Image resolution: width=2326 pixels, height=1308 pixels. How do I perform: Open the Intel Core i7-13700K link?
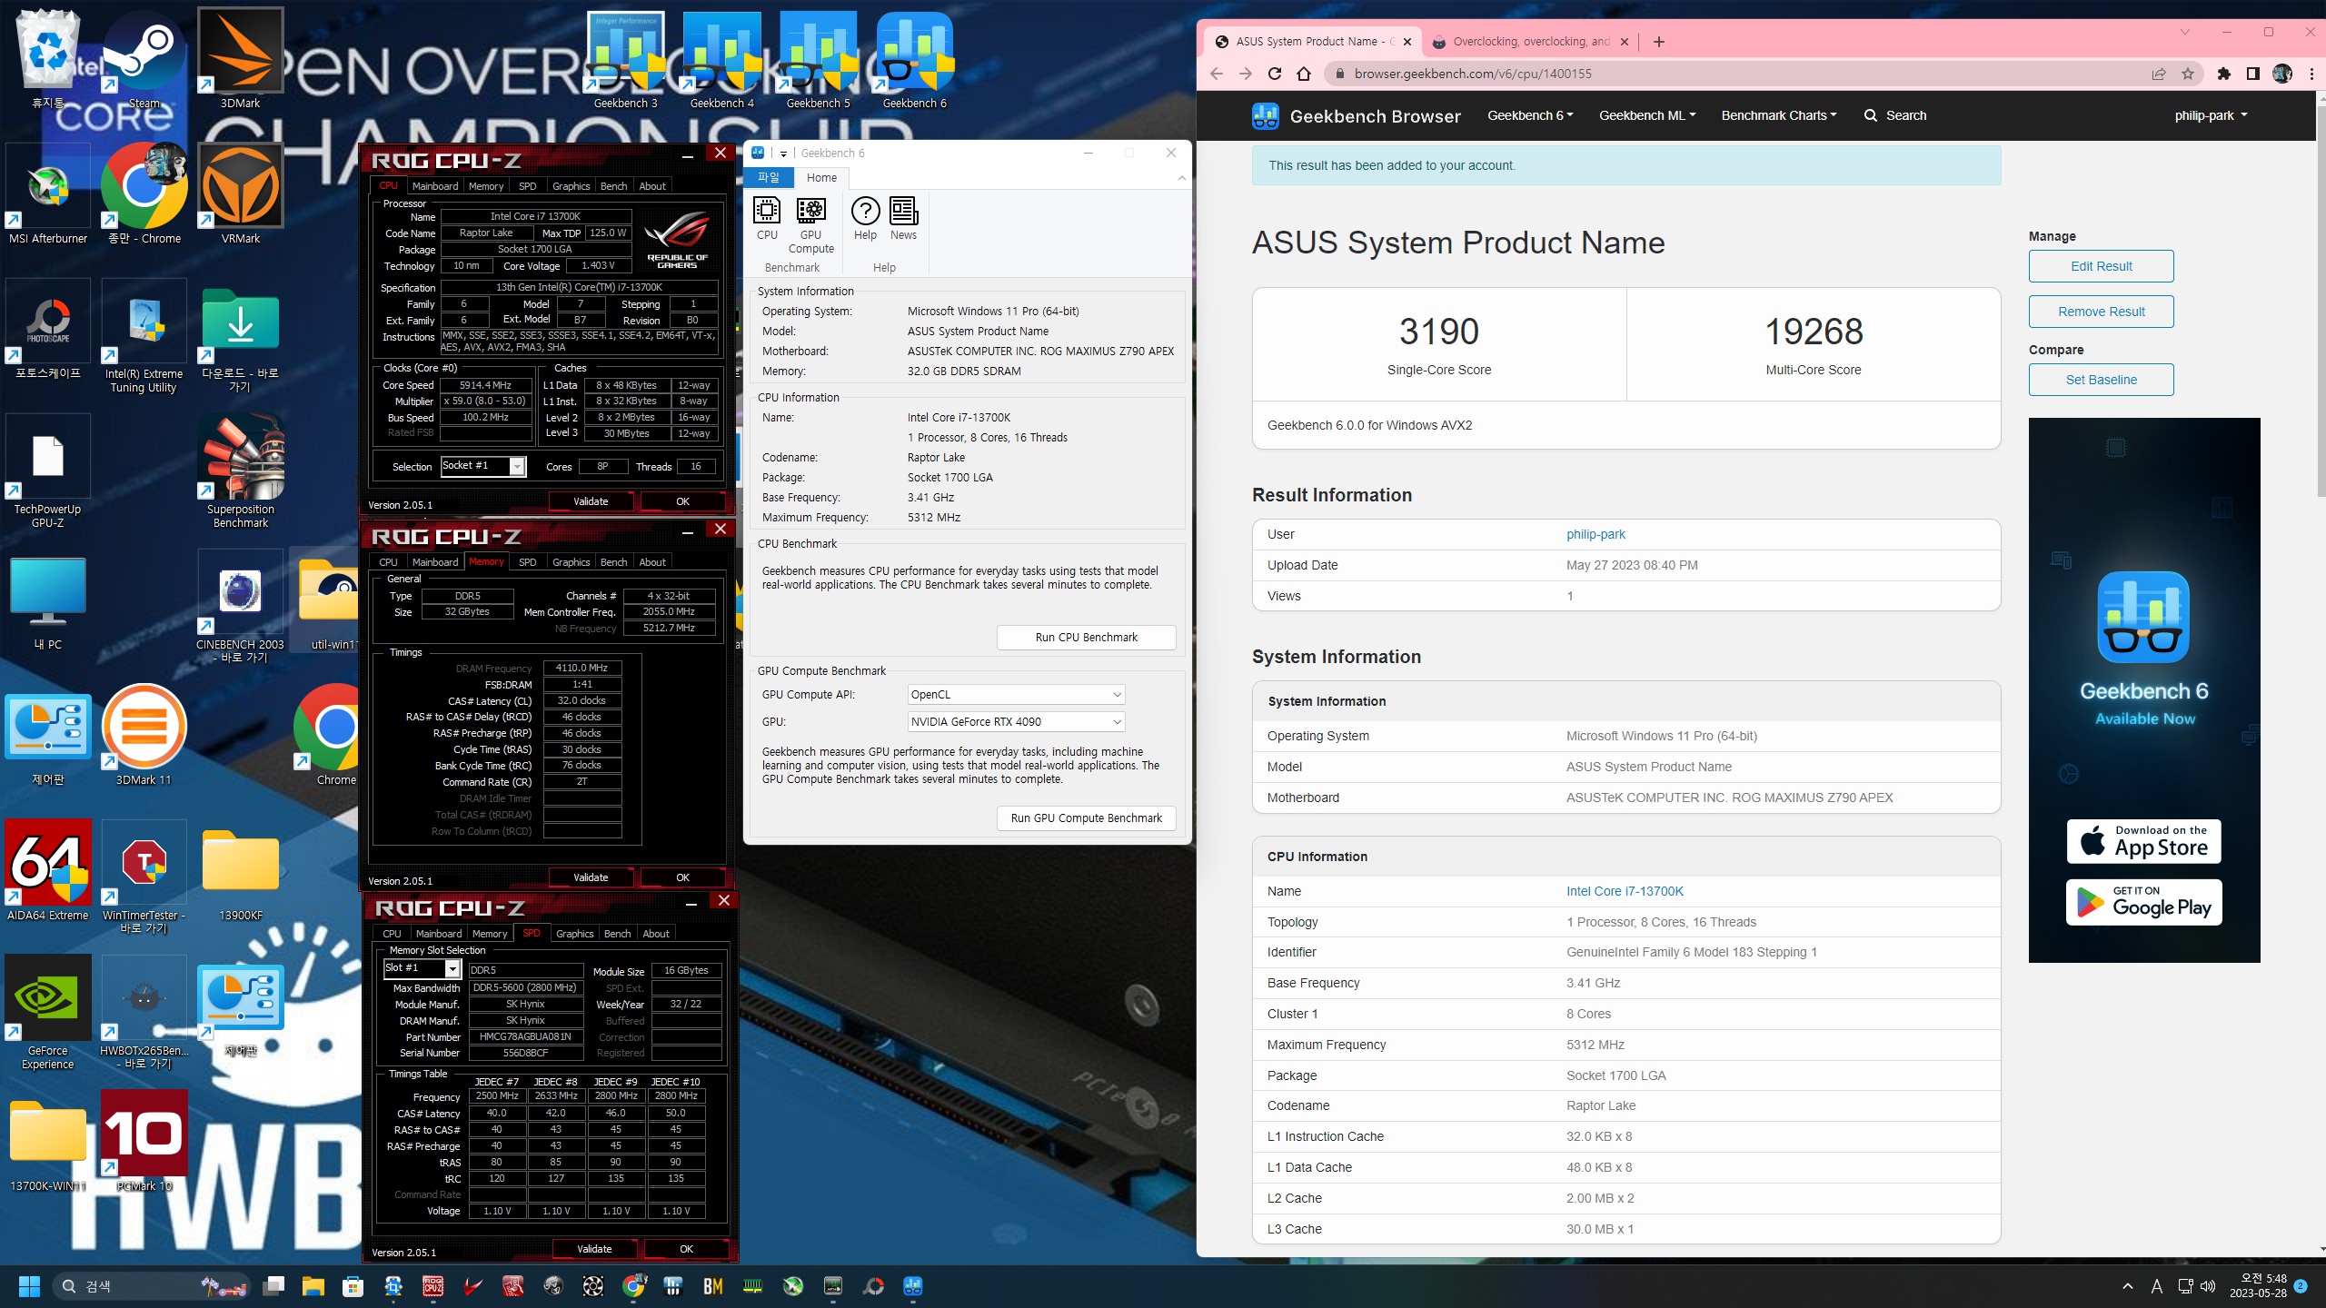tap(1625, 891)
